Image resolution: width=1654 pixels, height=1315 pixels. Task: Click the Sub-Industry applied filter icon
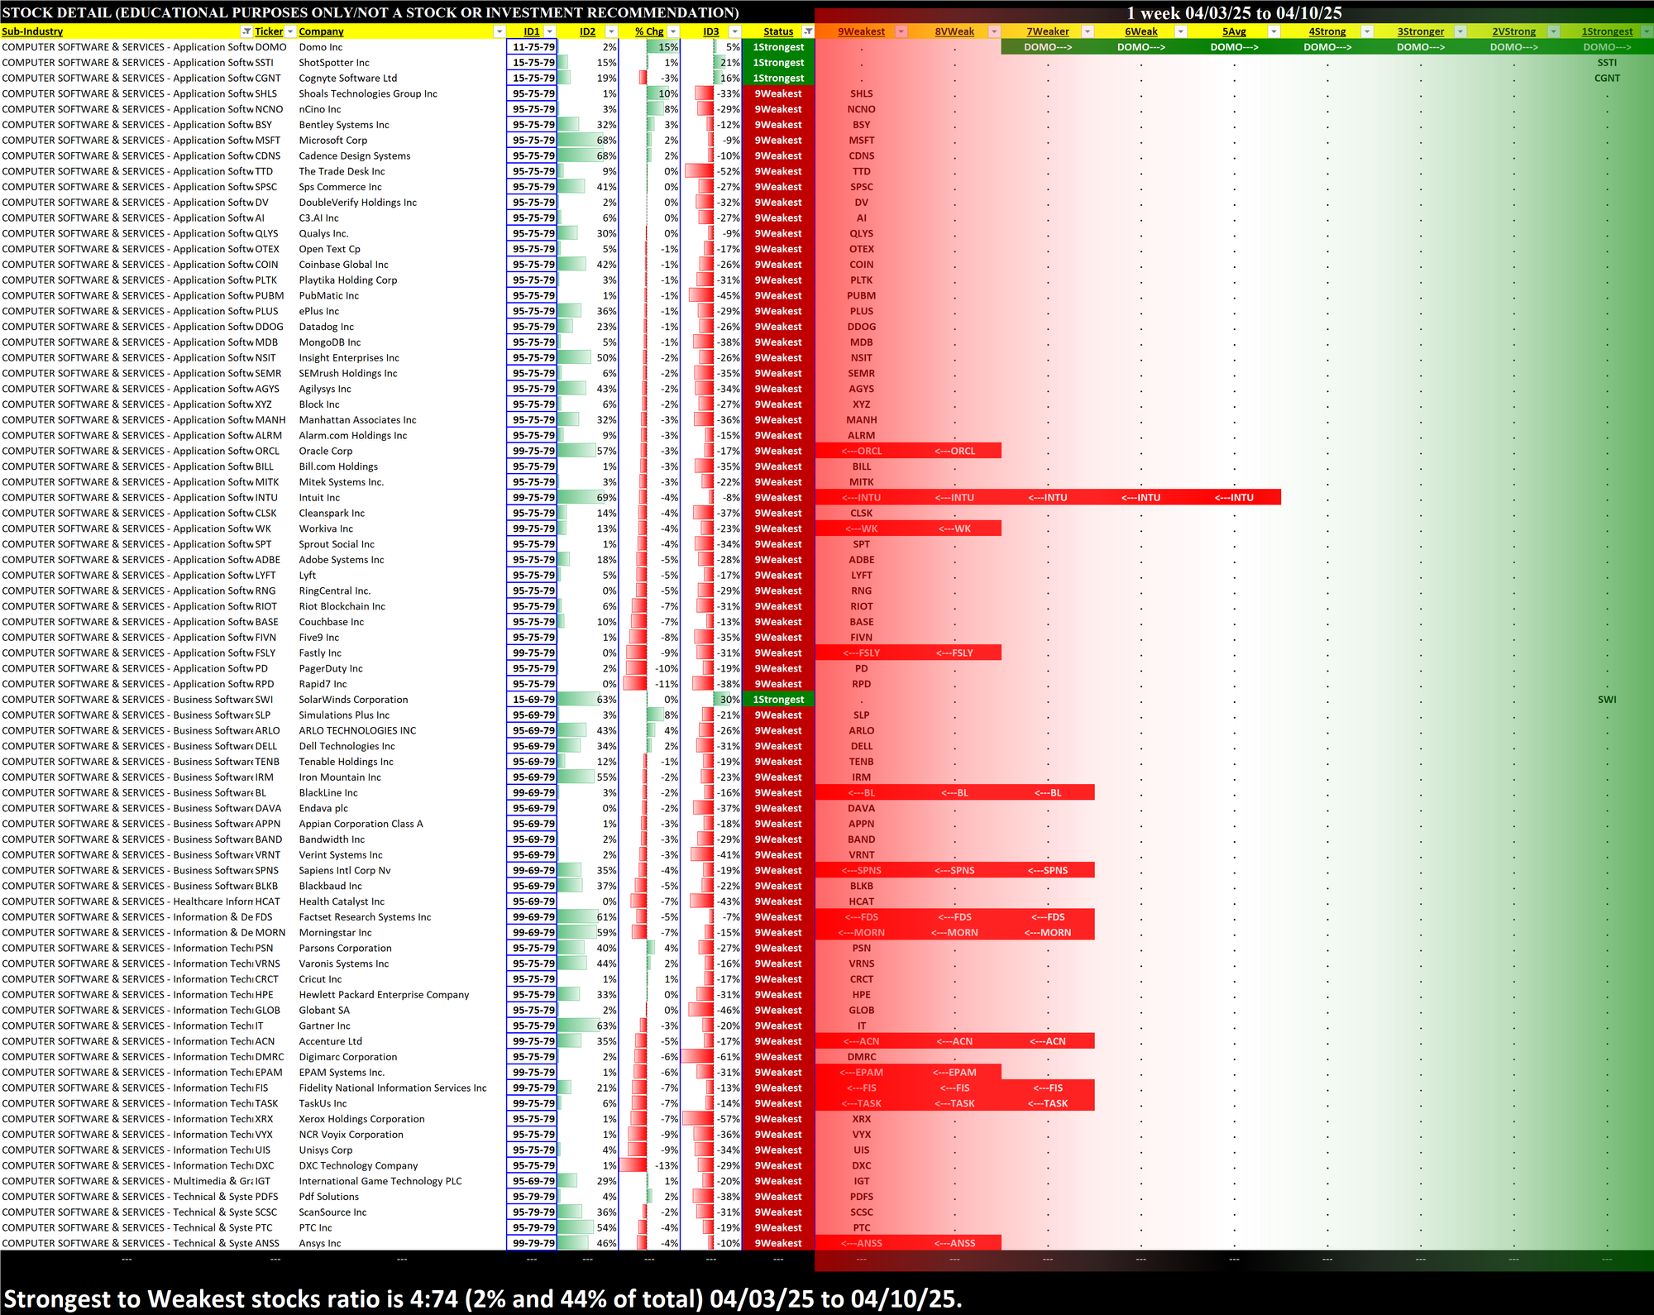246,31
